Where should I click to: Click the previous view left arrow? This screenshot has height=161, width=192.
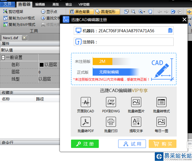coord(160,12)
